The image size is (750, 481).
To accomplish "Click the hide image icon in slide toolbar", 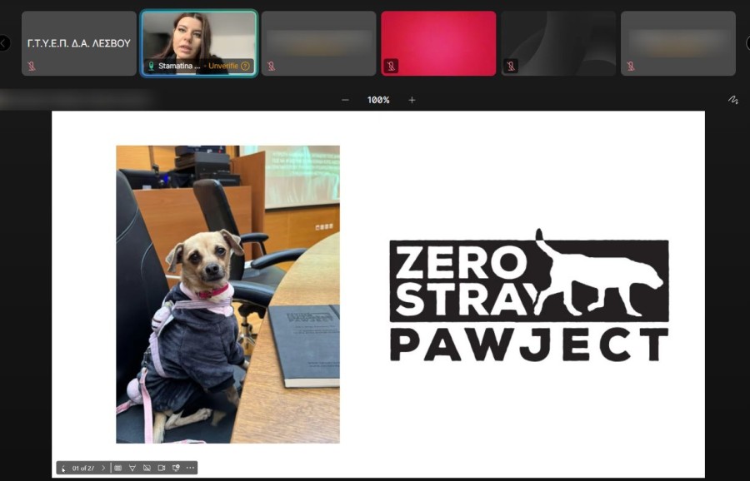I will (x=147, y=468).
